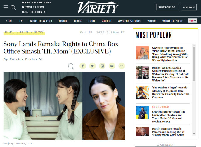201x147 pixels.
Task: Open the comments speech bubble
Action: (71, 66)
